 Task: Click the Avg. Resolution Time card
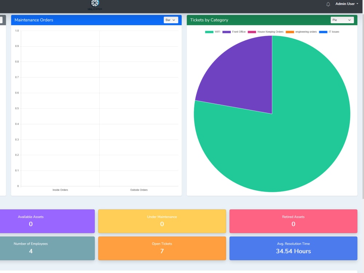[x=293, y=248]
